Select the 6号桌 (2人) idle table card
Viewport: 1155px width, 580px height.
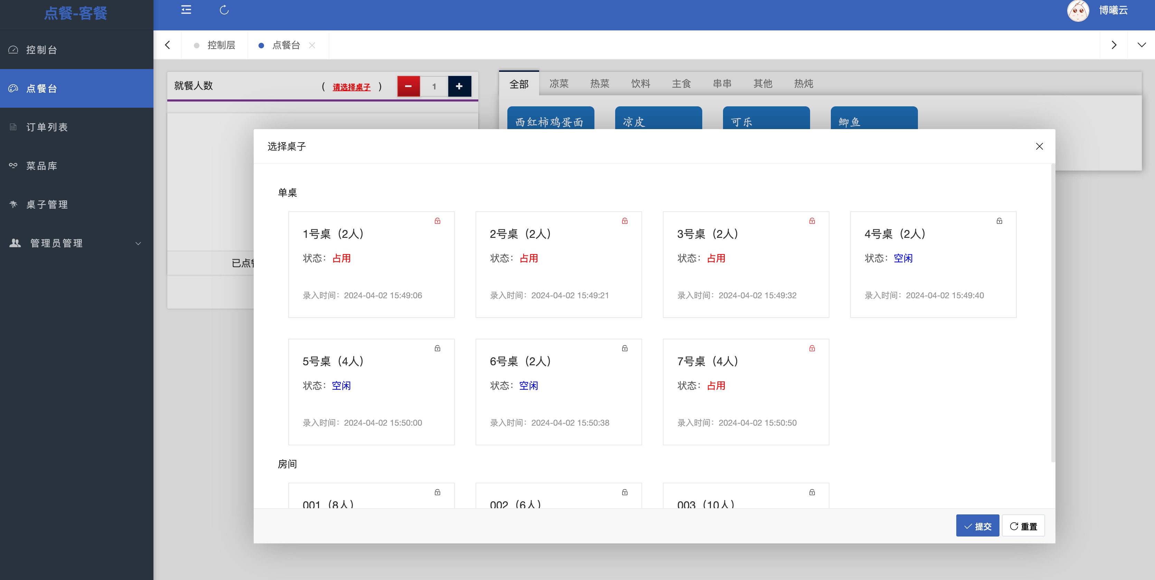pos(559,392)
